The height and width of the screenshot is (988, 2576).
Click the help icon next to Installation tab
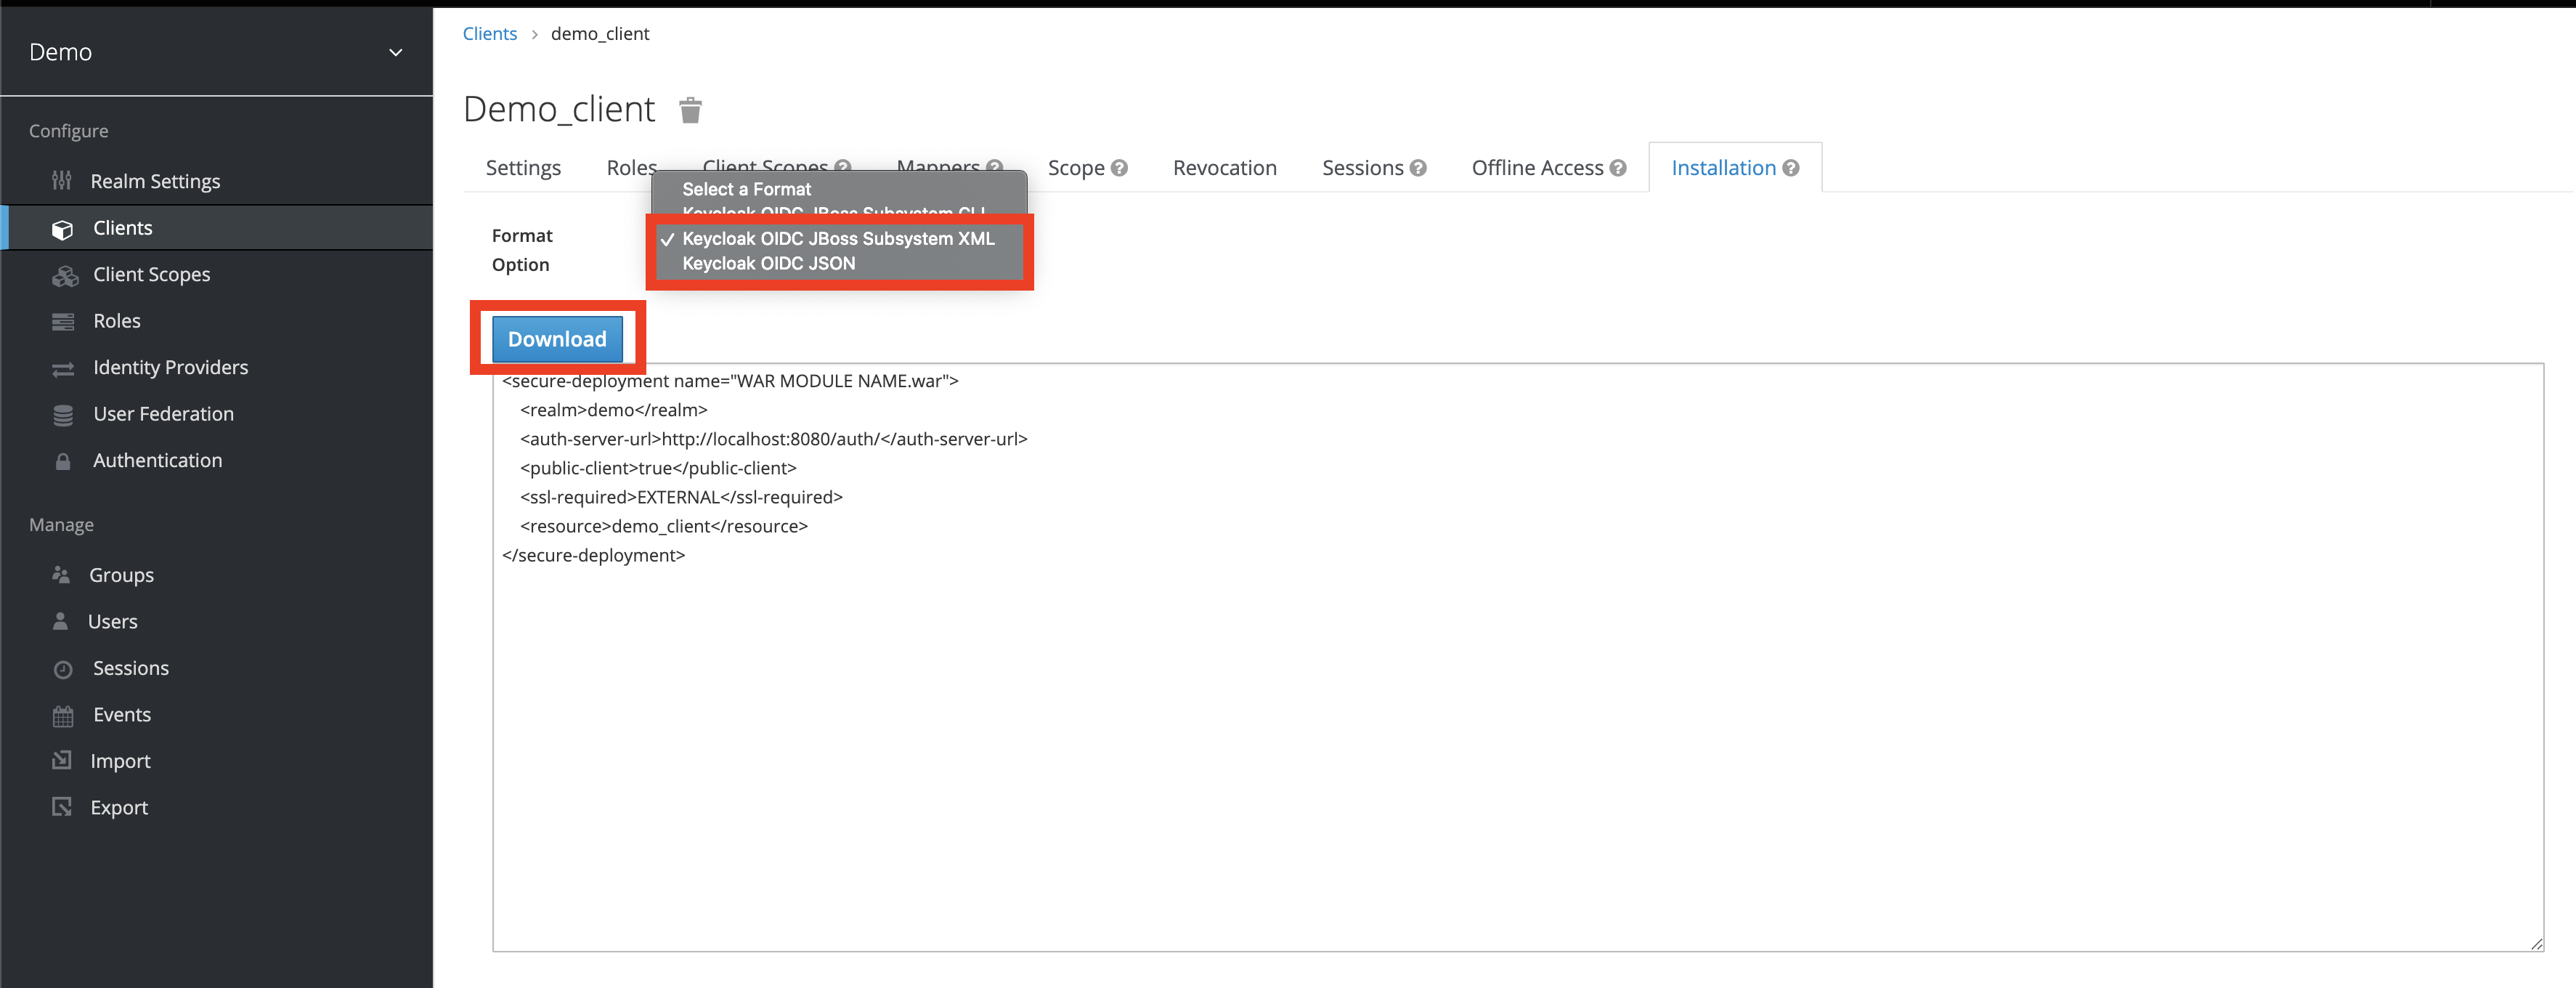tap(1791, 168)
